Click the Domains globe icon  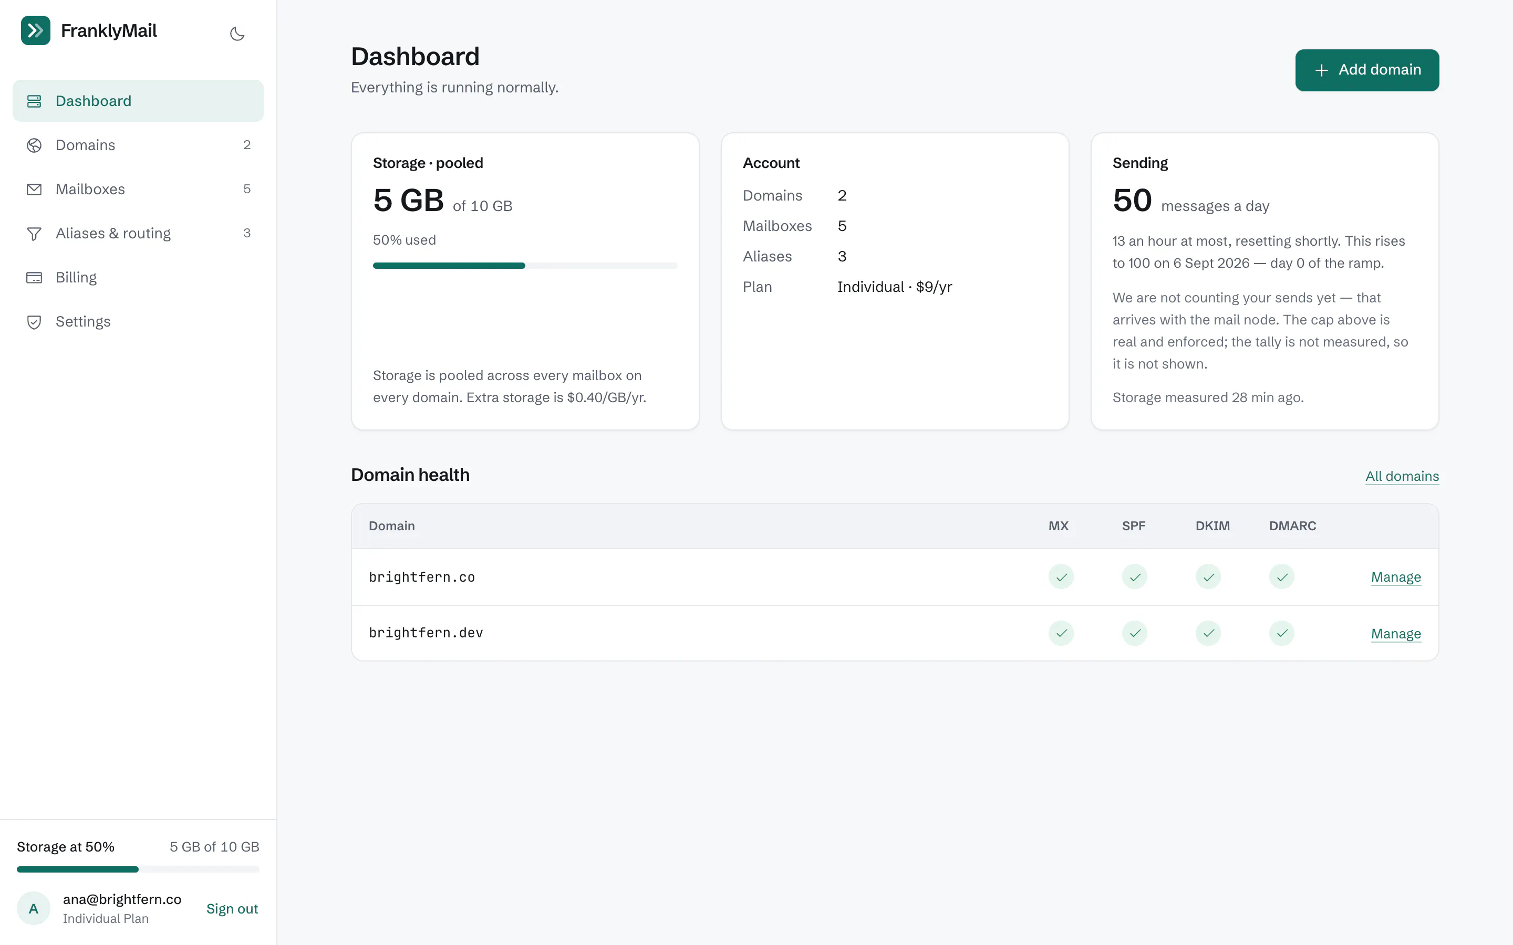tap(34, 145)
